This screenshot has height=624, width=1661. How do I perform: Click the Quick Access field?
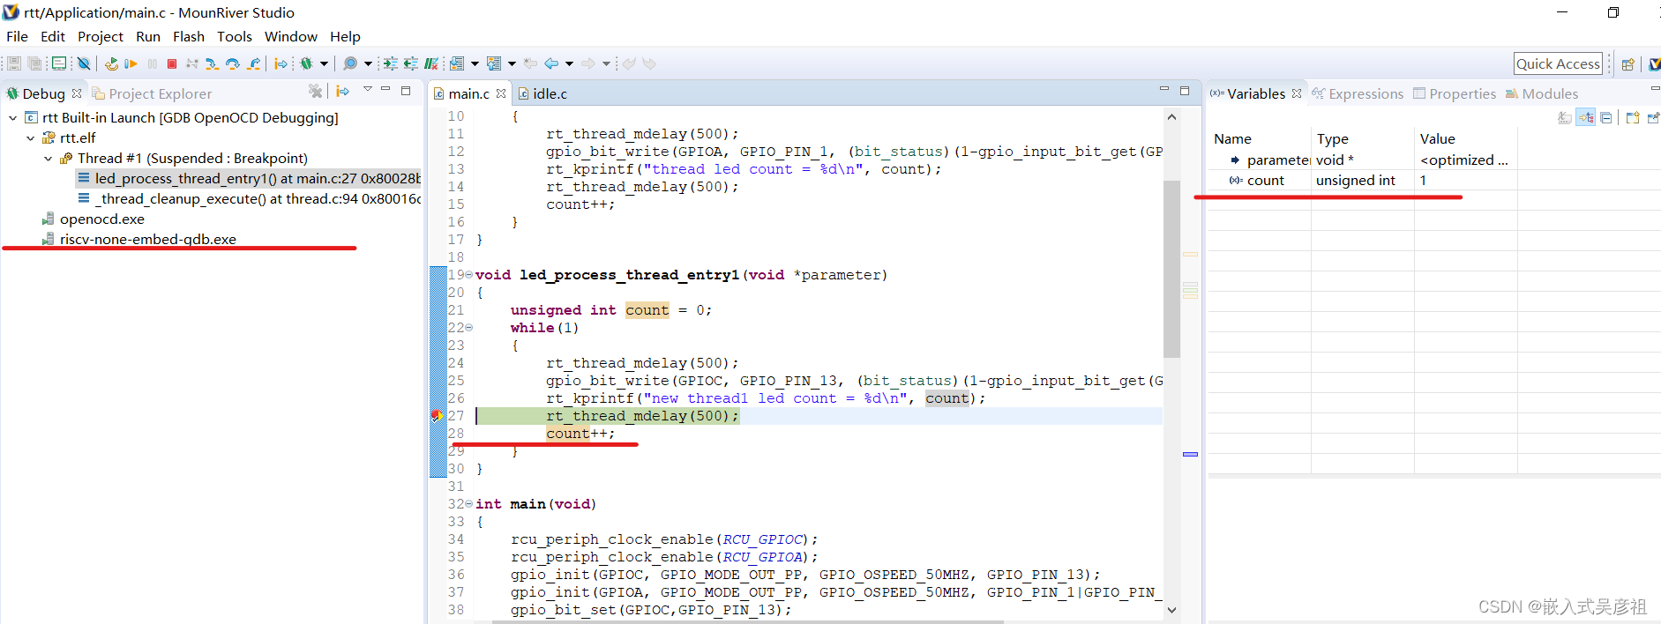click(x=1558, y=63)
